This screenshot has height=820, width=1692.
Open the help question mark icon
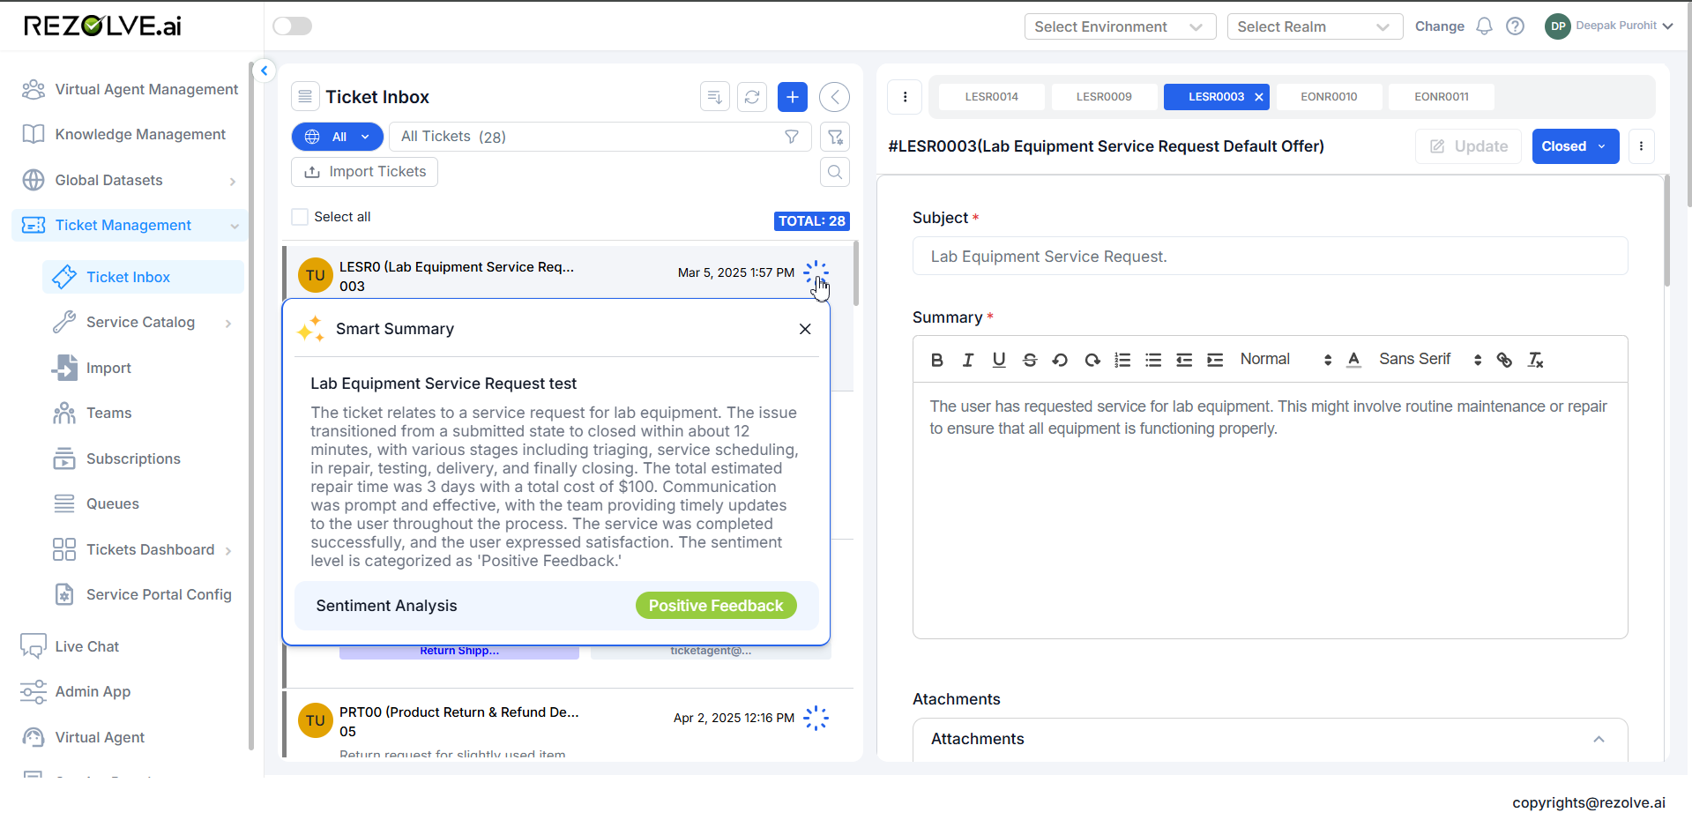point(1515,26)
